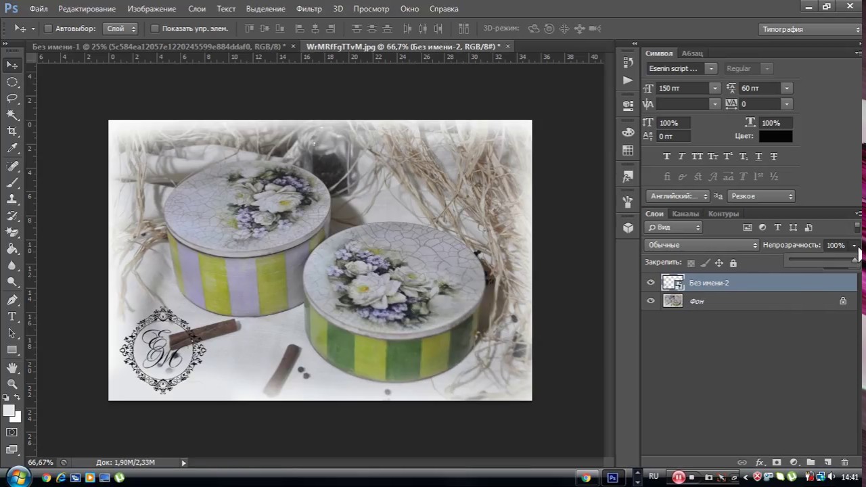The width and height of the screenshot is (866, 487).
Task: Select the Elliptical Marquee tool
Action: click(x=12, y=82)
